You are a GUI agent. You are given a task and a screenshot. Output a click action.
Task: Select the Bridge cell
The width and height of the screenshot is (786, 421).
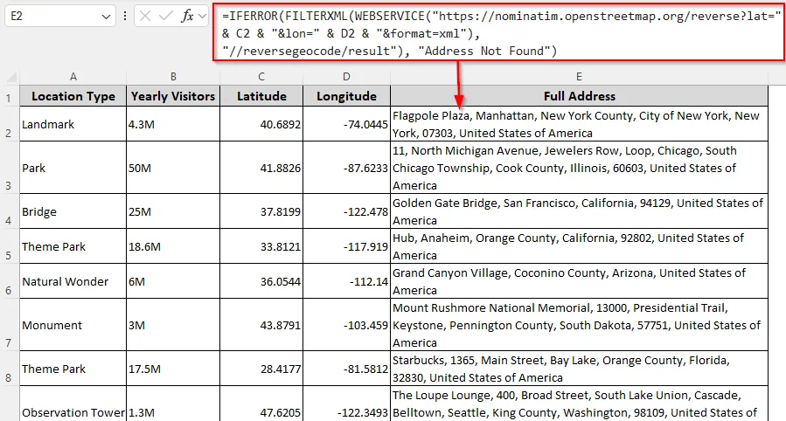73,211
